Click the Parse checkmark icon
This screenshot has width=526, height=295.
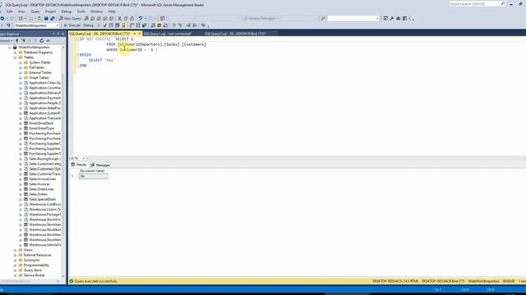click(105, 25)
